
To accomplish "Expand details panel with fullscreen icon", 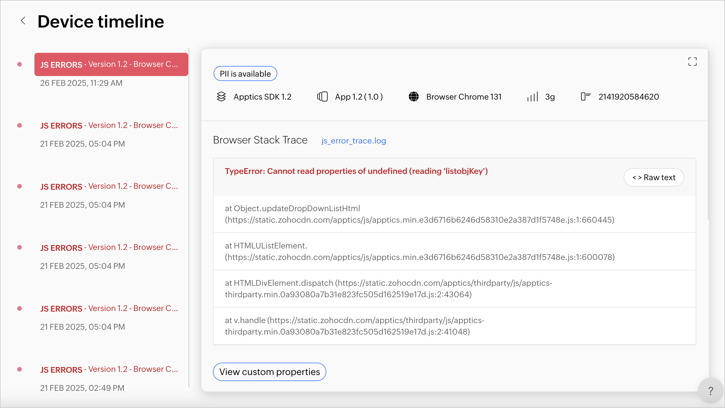I will point(692,61).
